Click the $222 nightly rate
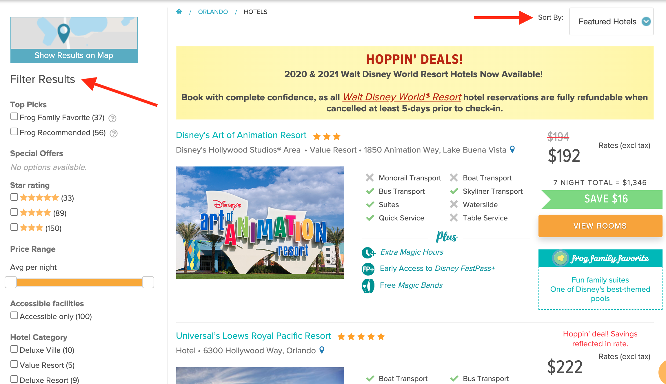666x384 pixels. pyautogui.click(x=565, y=367)
